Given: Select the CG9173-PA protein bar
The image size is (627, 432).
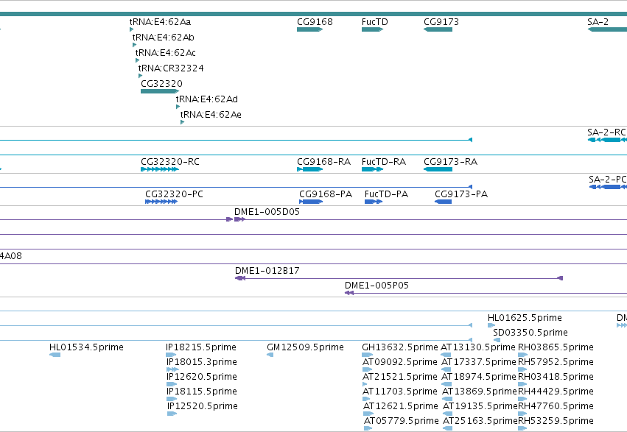Looking at the screenshot, I should 443,202.
